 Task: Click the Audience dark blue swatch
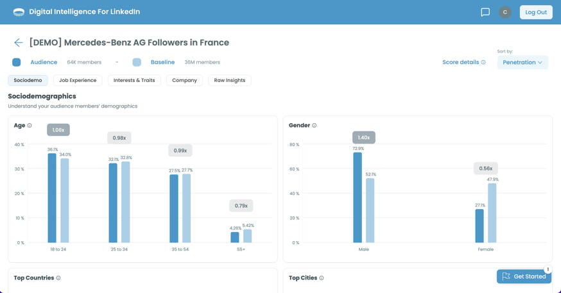tap(17, 62)
